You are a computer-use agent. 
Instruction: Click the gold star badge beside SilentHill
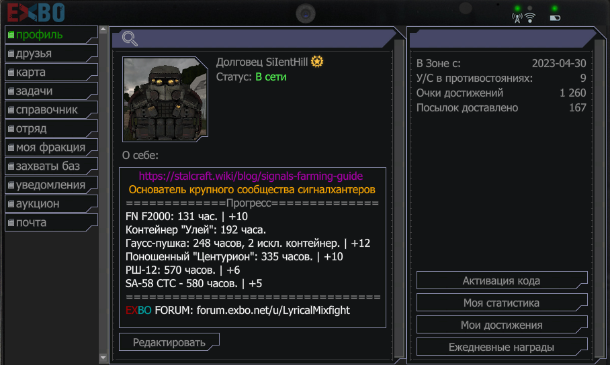click(317, 62)
